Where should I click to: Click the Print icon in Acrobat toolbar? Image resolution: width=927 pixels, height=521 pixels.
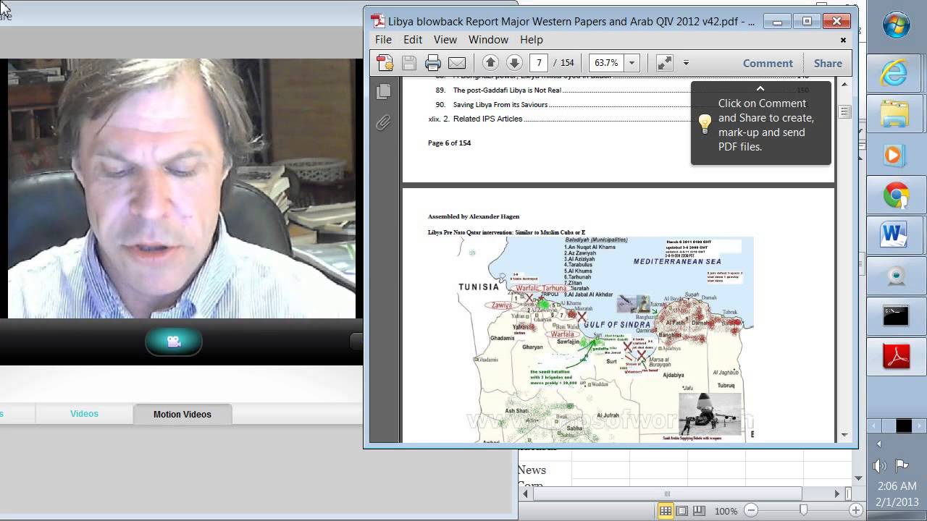[x=433, y=63]
